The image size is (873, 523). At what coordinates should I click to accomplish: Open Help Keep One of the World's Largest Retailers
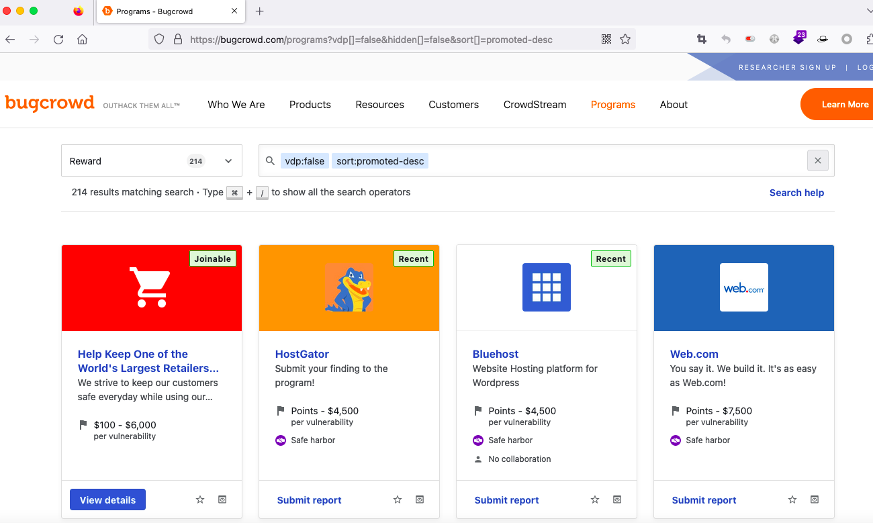click(148, 361)
